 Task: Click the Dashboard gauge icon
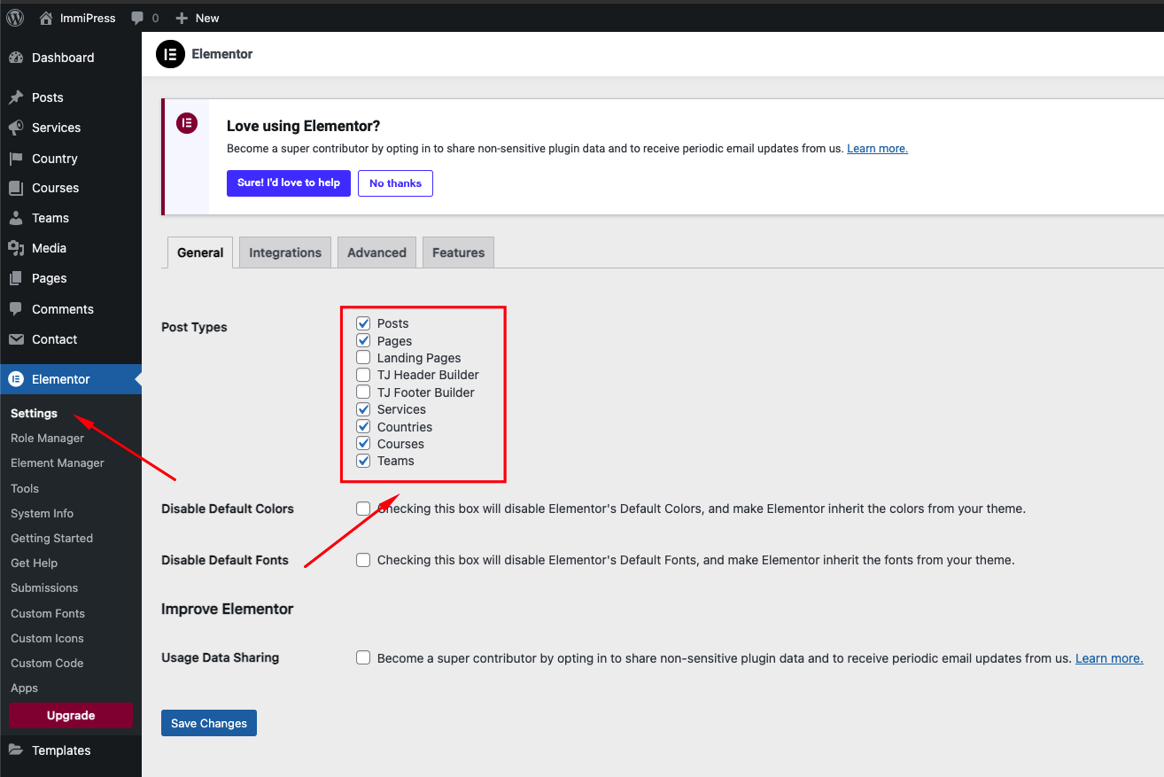click(16, 58)
